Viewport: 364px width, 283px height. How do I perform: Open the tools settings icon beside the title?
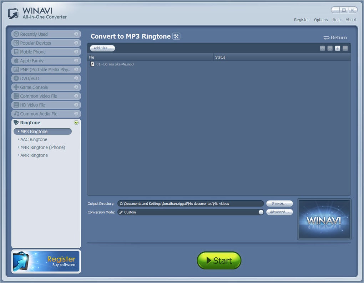click(x=176, y=36)
